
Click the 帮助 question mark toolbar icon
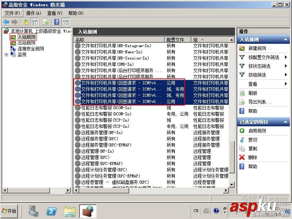57,22
